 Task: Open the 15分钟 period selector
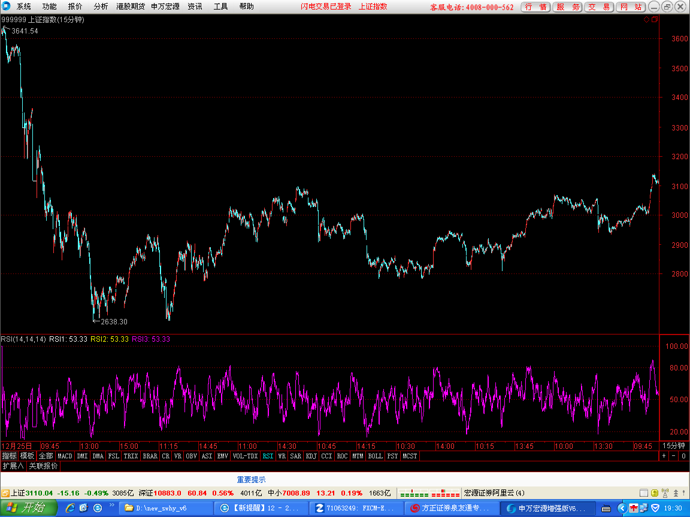click(674, 446)
